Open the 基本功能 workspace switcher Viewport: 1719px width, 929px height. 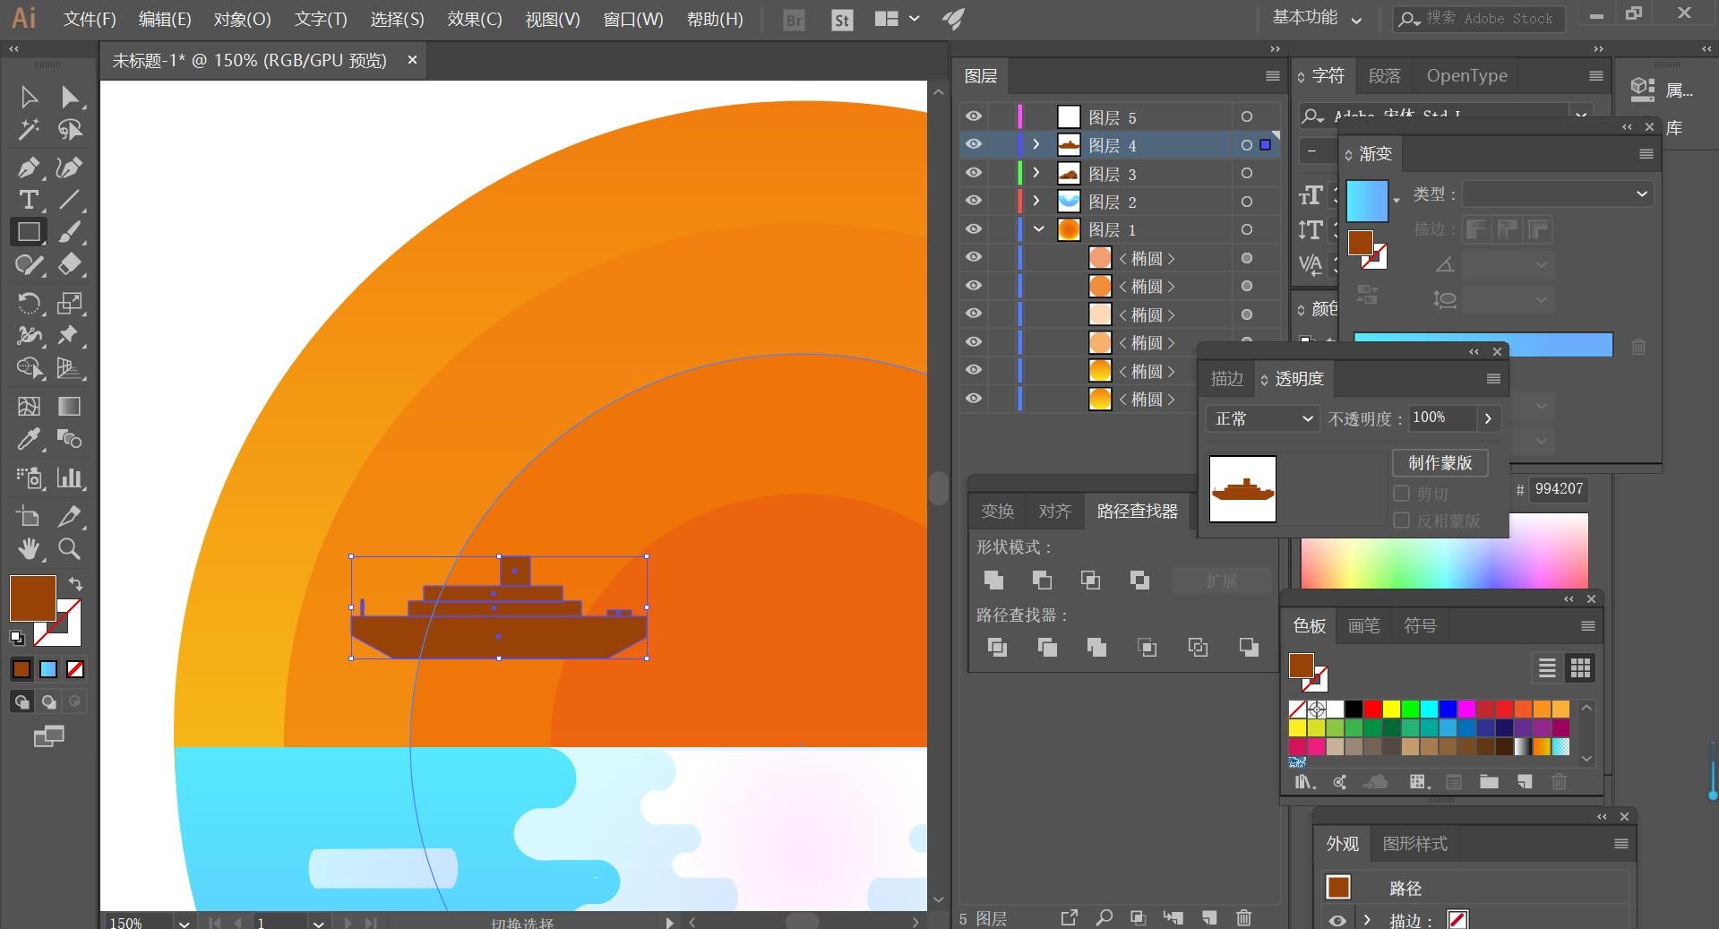pos(1316,18)
